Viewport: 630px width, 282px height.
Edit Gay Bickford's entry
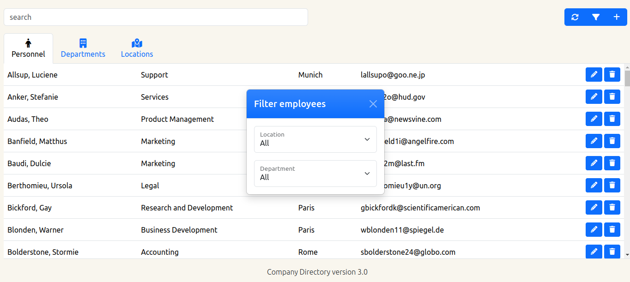[x=594, y=207]
